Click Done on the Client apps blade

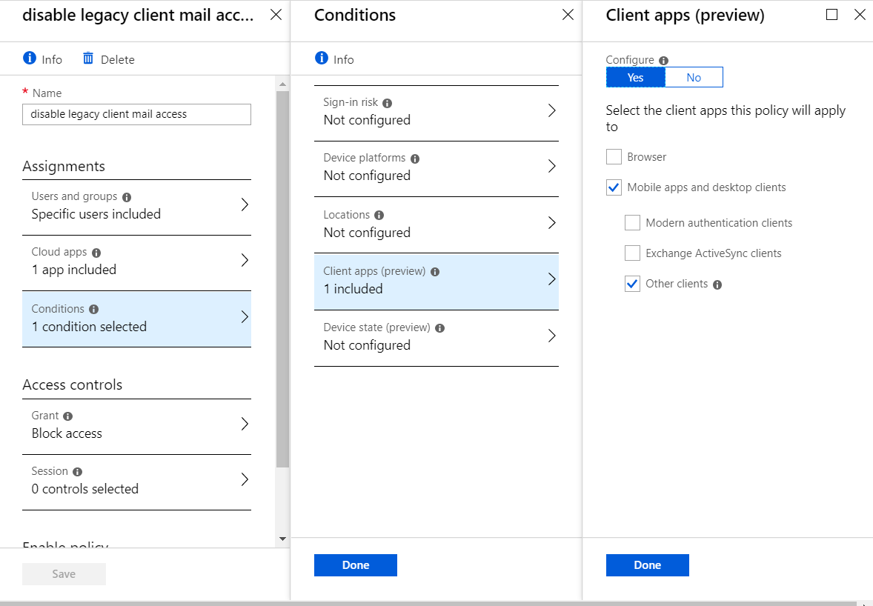point(647,565)
